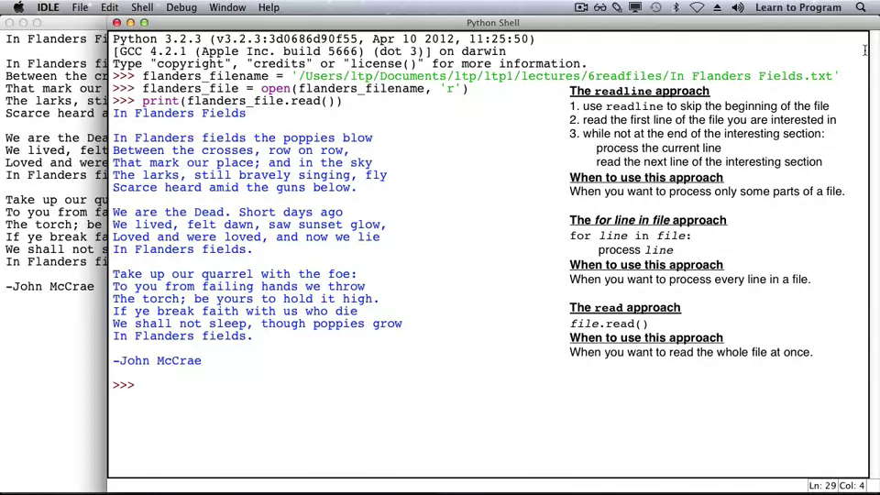
Task: Open the volume control in menu bar
Action: pyautogui.click(x=737, y=7)
